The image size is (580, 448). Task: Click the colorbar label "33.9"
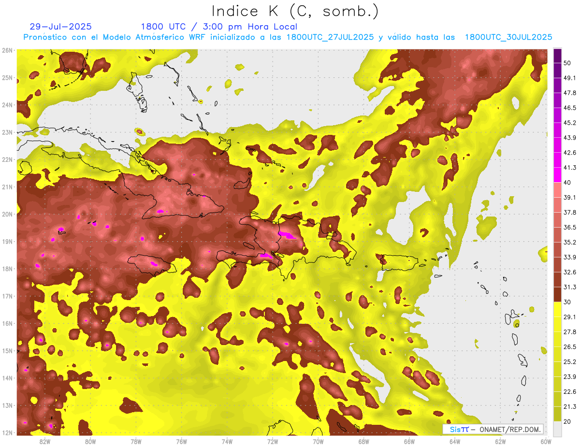pyautogui.click(x=570, y=257)
